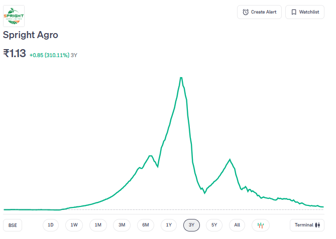Select the active 3Y range
The width and height of the screenshot is (336, 239).
pos(191,225)
